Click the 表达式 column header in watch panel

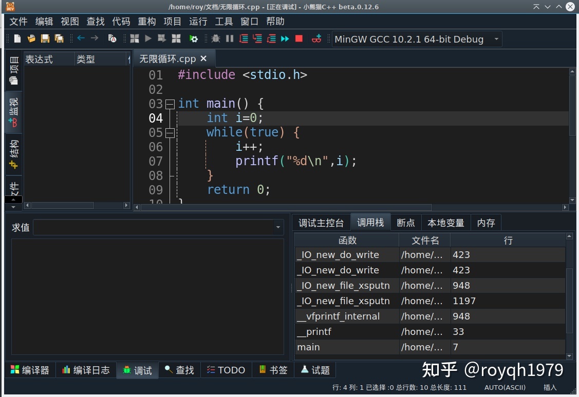click(49, 59)
